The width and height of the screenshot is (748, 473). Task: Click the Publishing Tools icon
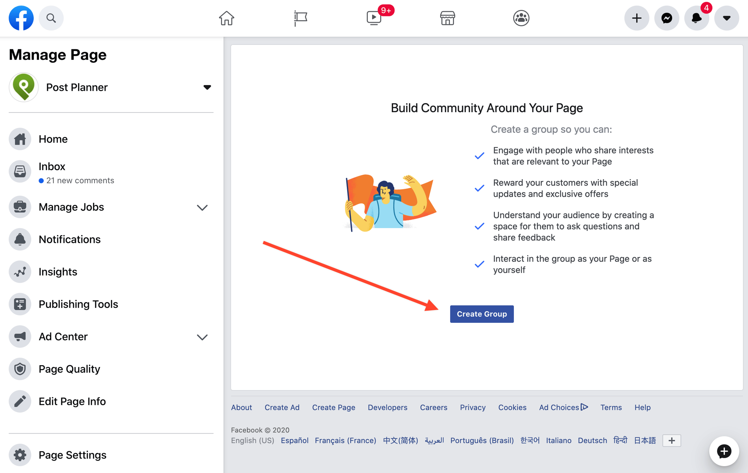click(x=20, y=304)
